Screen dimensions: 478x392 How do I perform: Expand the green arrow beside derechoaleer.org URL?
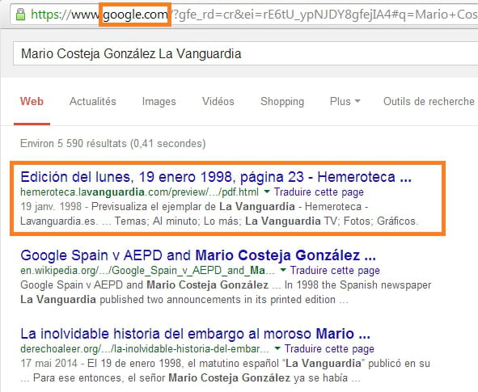click(x=277, y=348)
